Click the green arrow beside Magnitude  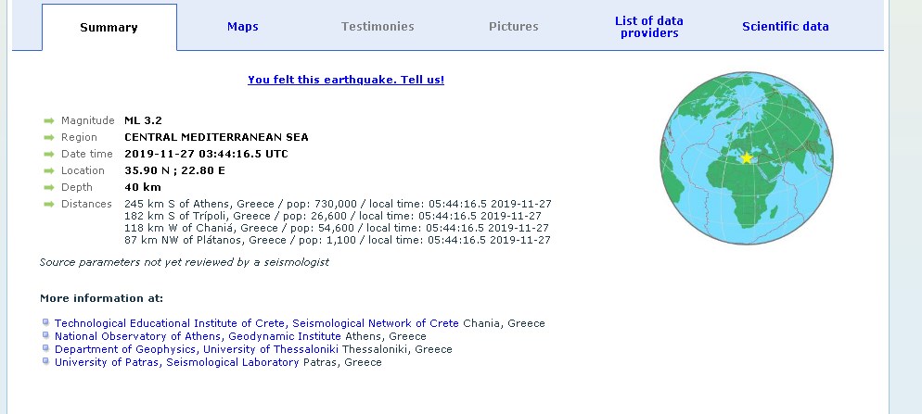[48, 120]
